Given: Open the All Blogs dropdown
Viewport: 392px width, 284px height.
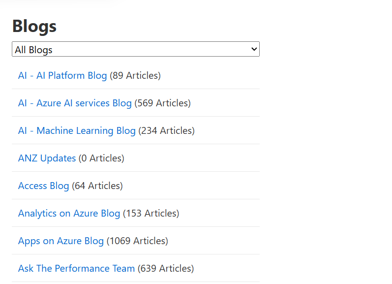Looking at the screenshot, I should point(136,49).
